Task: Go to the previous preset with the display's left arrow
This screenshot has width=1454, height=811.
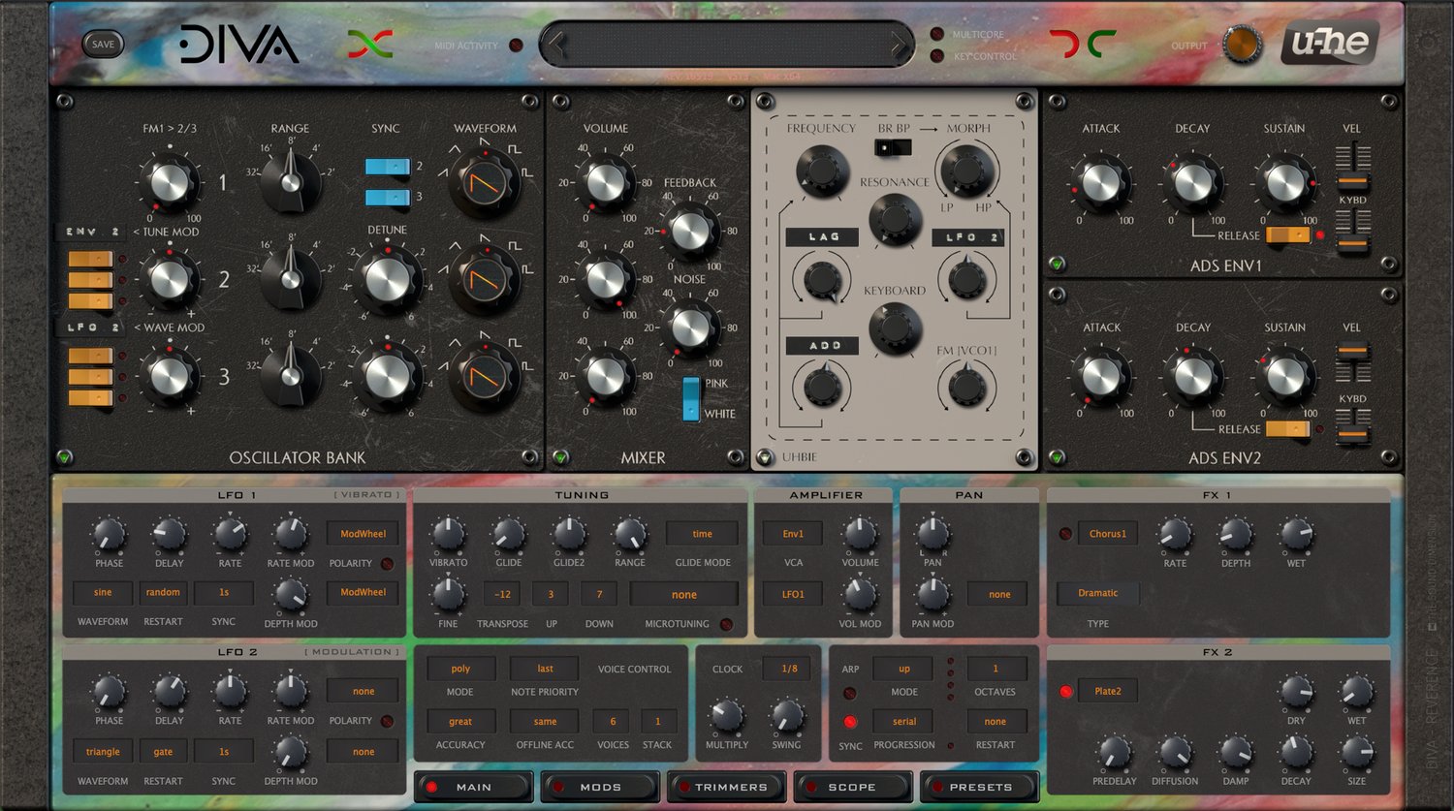Action: (x=556, y=45)
